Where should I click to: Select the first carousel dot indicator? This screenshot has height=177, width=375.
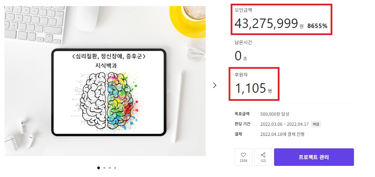(x=99, y=168)
